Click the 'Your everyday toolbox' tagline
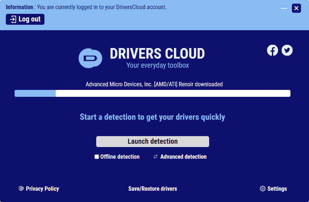The height and width of the screenshot is (202, 309). 158,65
